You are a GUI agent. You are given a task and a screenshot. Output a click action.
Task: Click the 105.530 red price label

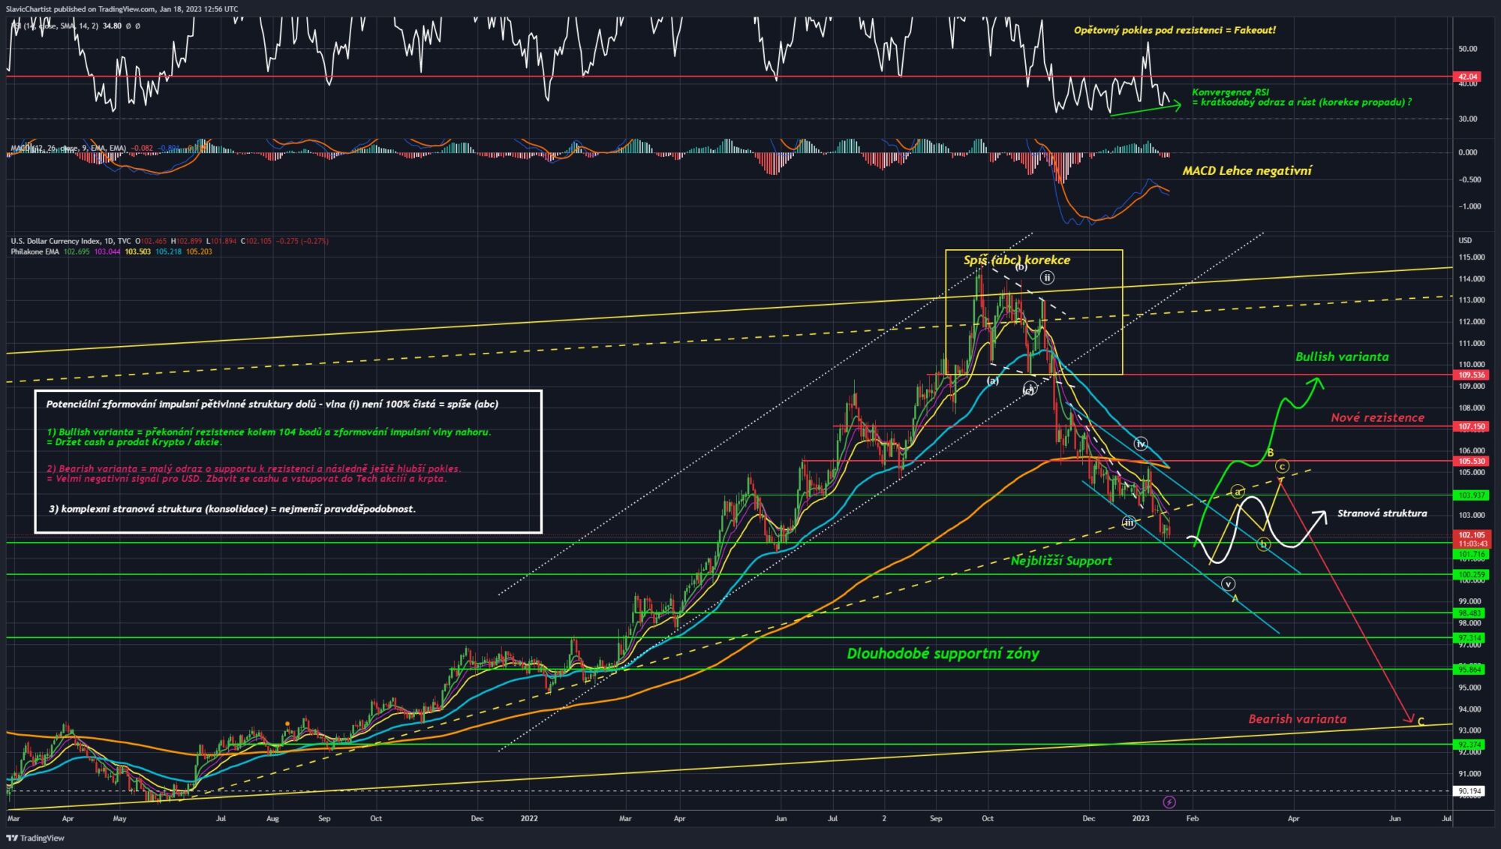coord(1471,461)
